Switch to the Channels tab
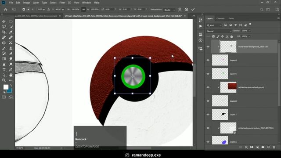The height and width of the screenshot is (158, 281). (220, 18)
